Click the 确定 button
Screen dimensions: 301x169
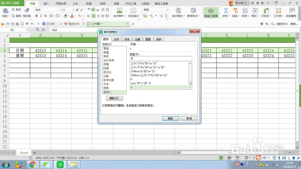[x=170, y=118]
